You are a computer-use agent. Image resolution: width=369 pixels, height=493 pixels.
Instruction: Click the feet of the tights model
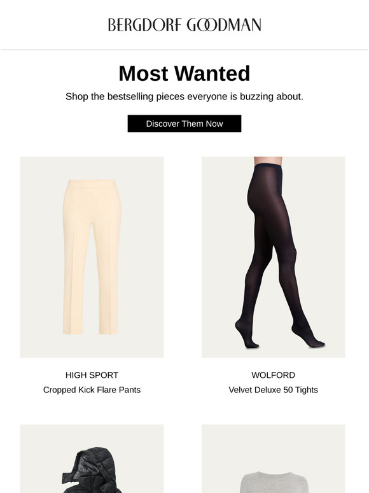[x=279, y=339]
